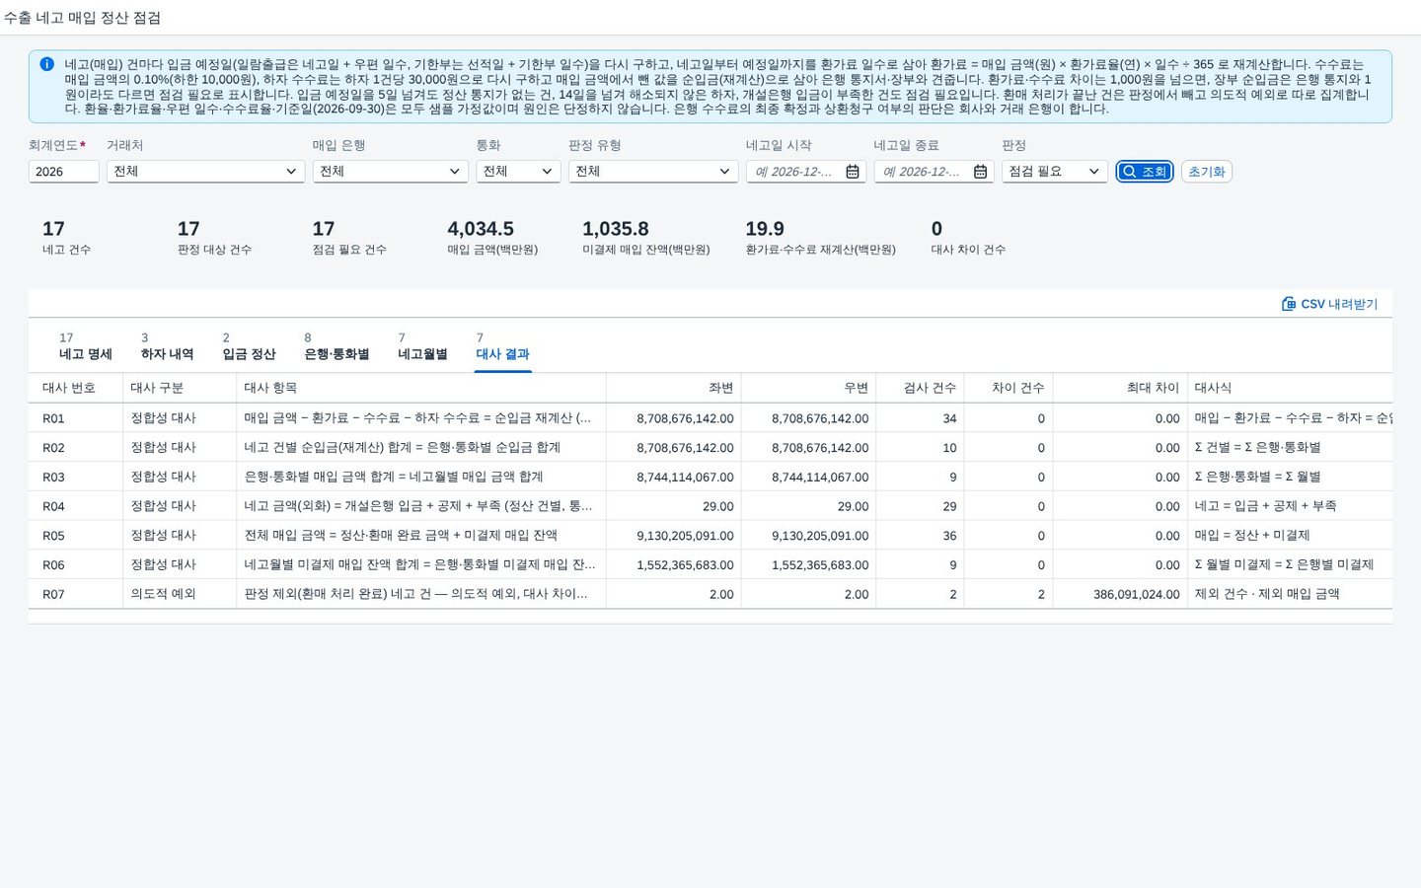Download data via CSV 내려받기
This screenshot has height=888, width=1421.
point(1329,304)
